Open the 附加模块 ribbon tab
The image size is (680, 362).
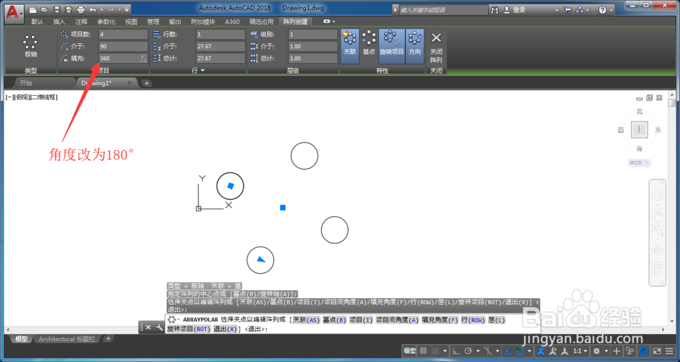coord(203,22)
